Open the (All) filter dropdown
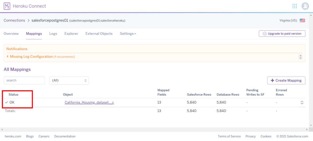Image resolution: width=313 pixels, height=141 pixels. (x=69, y=80)
